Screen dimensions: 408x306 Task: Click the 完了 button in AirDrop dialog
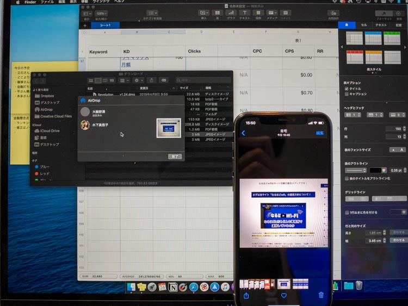(175, 157)
